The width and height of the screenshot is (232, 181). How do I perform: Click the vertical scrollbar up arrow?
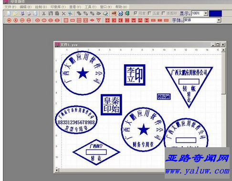pyautogui.click(x=223, y=50)
